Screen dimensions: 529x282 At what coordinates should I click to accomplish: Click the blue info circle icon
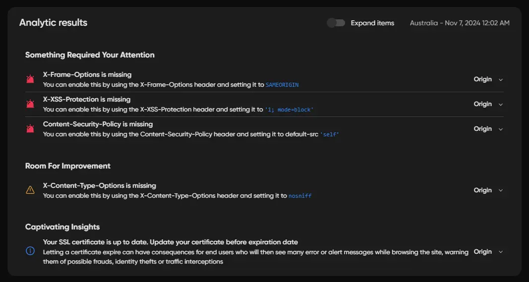click(30, 251)
